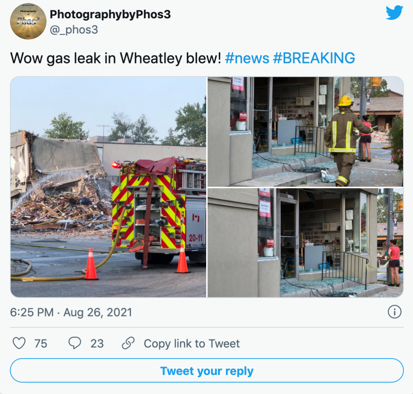
Task: Open the bottom-right shattered storefront photo
Action: coord(306,243)
